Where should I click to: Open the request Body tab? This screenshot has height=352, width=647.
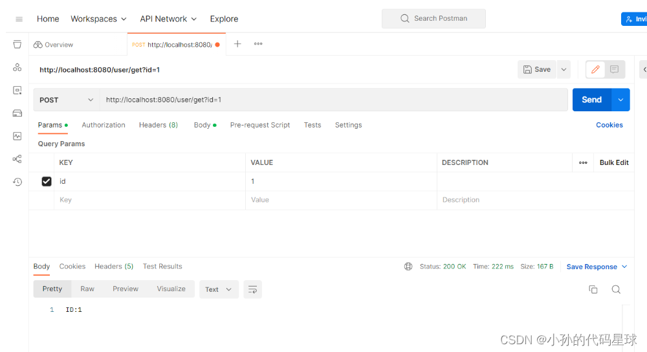click(x=205, y=125)
